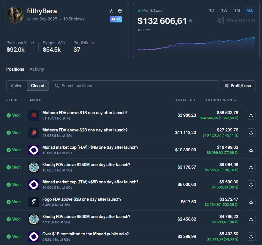This screenshot has width=262, height=245.
Task: Click the RESULT column header
Action: pyautogui.click(x=13, y=100)
